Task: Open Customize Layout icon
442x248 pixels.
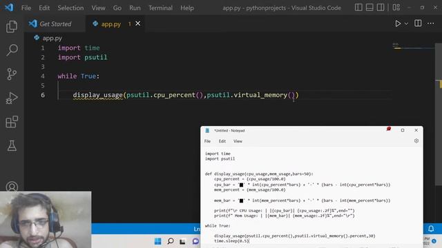Action: [396, 8]
